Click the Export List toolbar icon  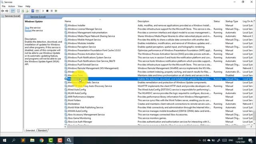27,11
